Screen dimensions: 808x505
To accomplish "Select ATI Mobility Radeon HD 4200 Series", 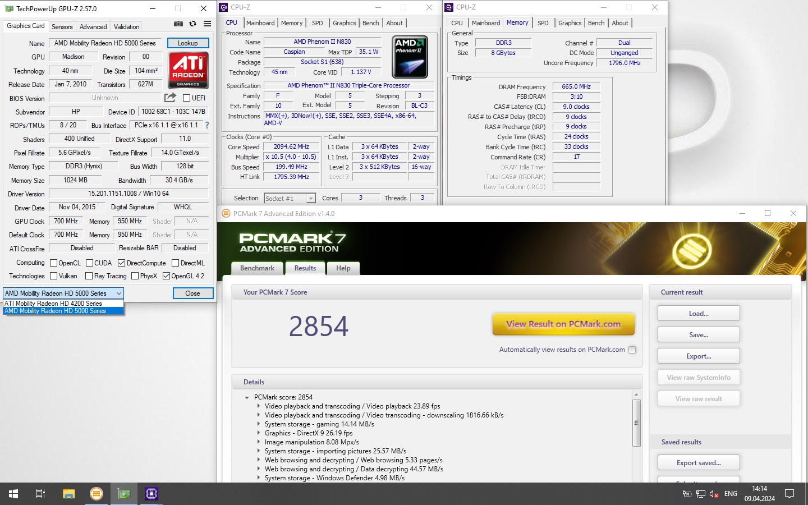I will 63,304.
